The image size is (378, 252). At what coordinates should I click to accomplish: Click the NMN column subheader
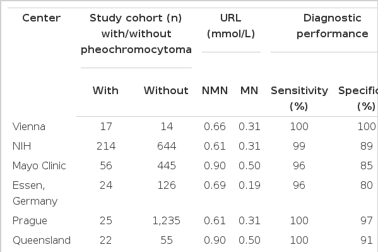pos(215,91)
